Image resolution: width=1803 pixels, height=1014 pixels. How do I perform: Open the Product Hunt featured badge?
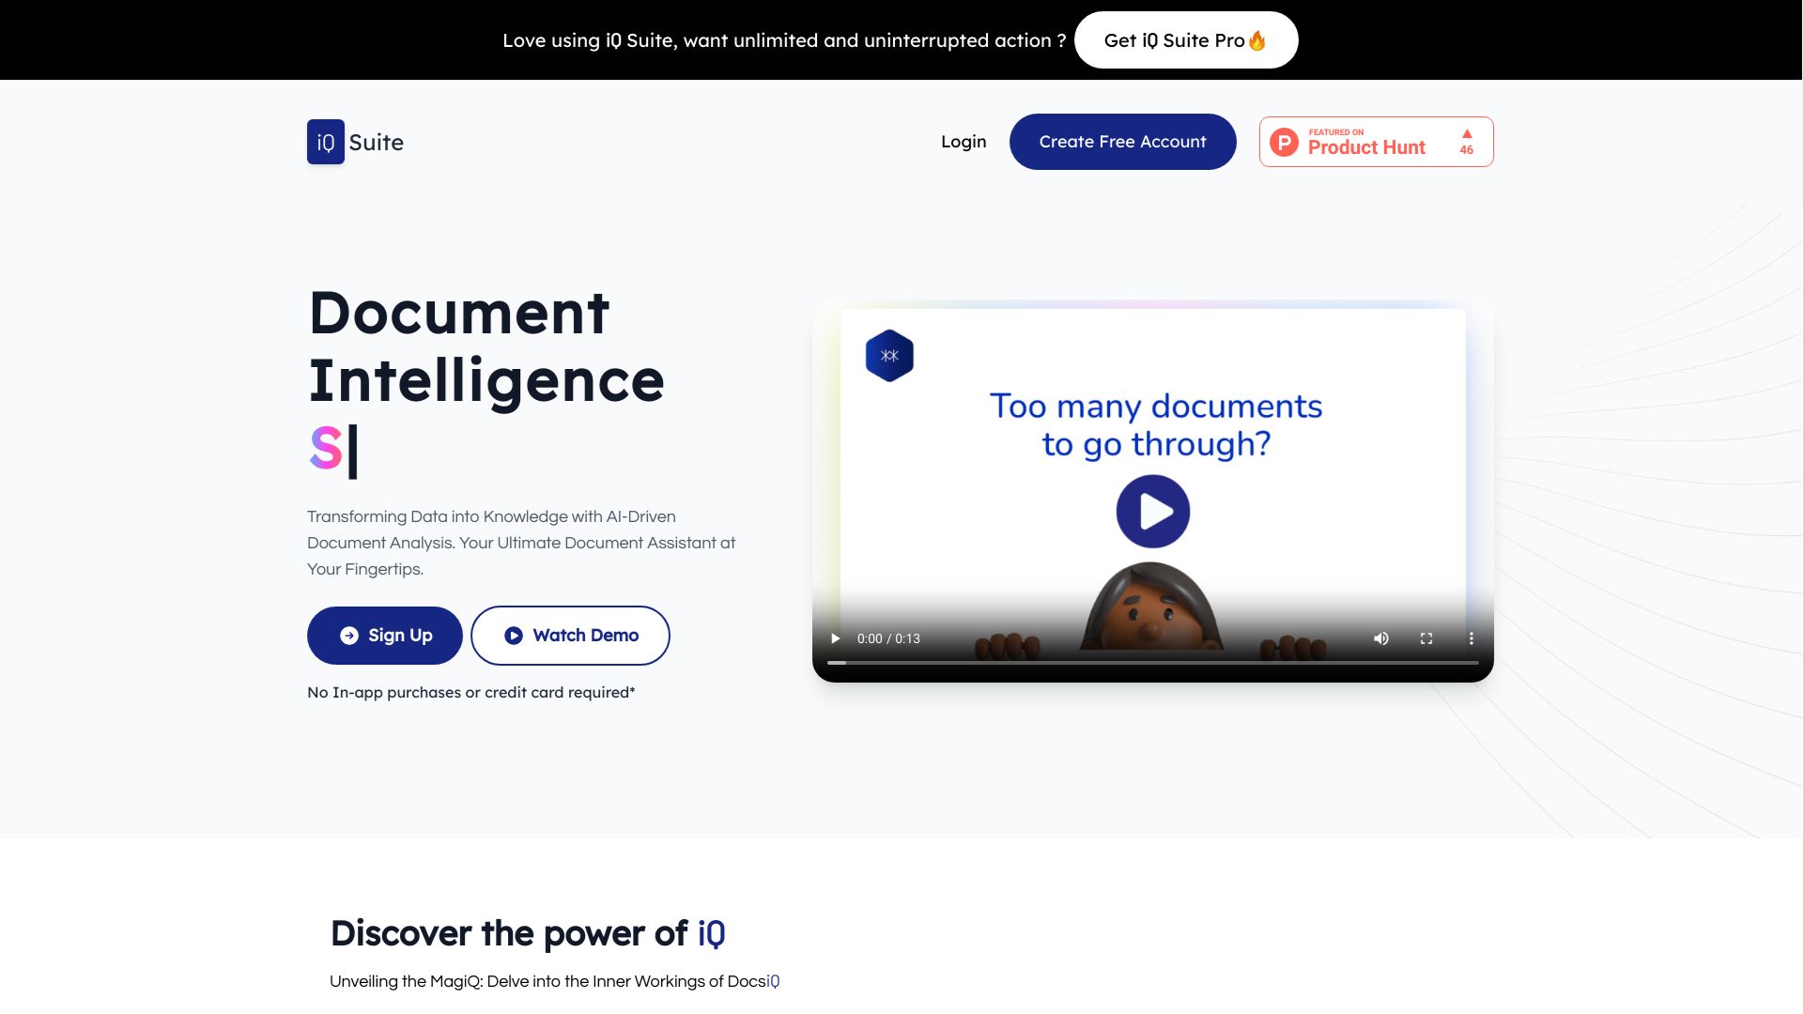coord(1376,141)
